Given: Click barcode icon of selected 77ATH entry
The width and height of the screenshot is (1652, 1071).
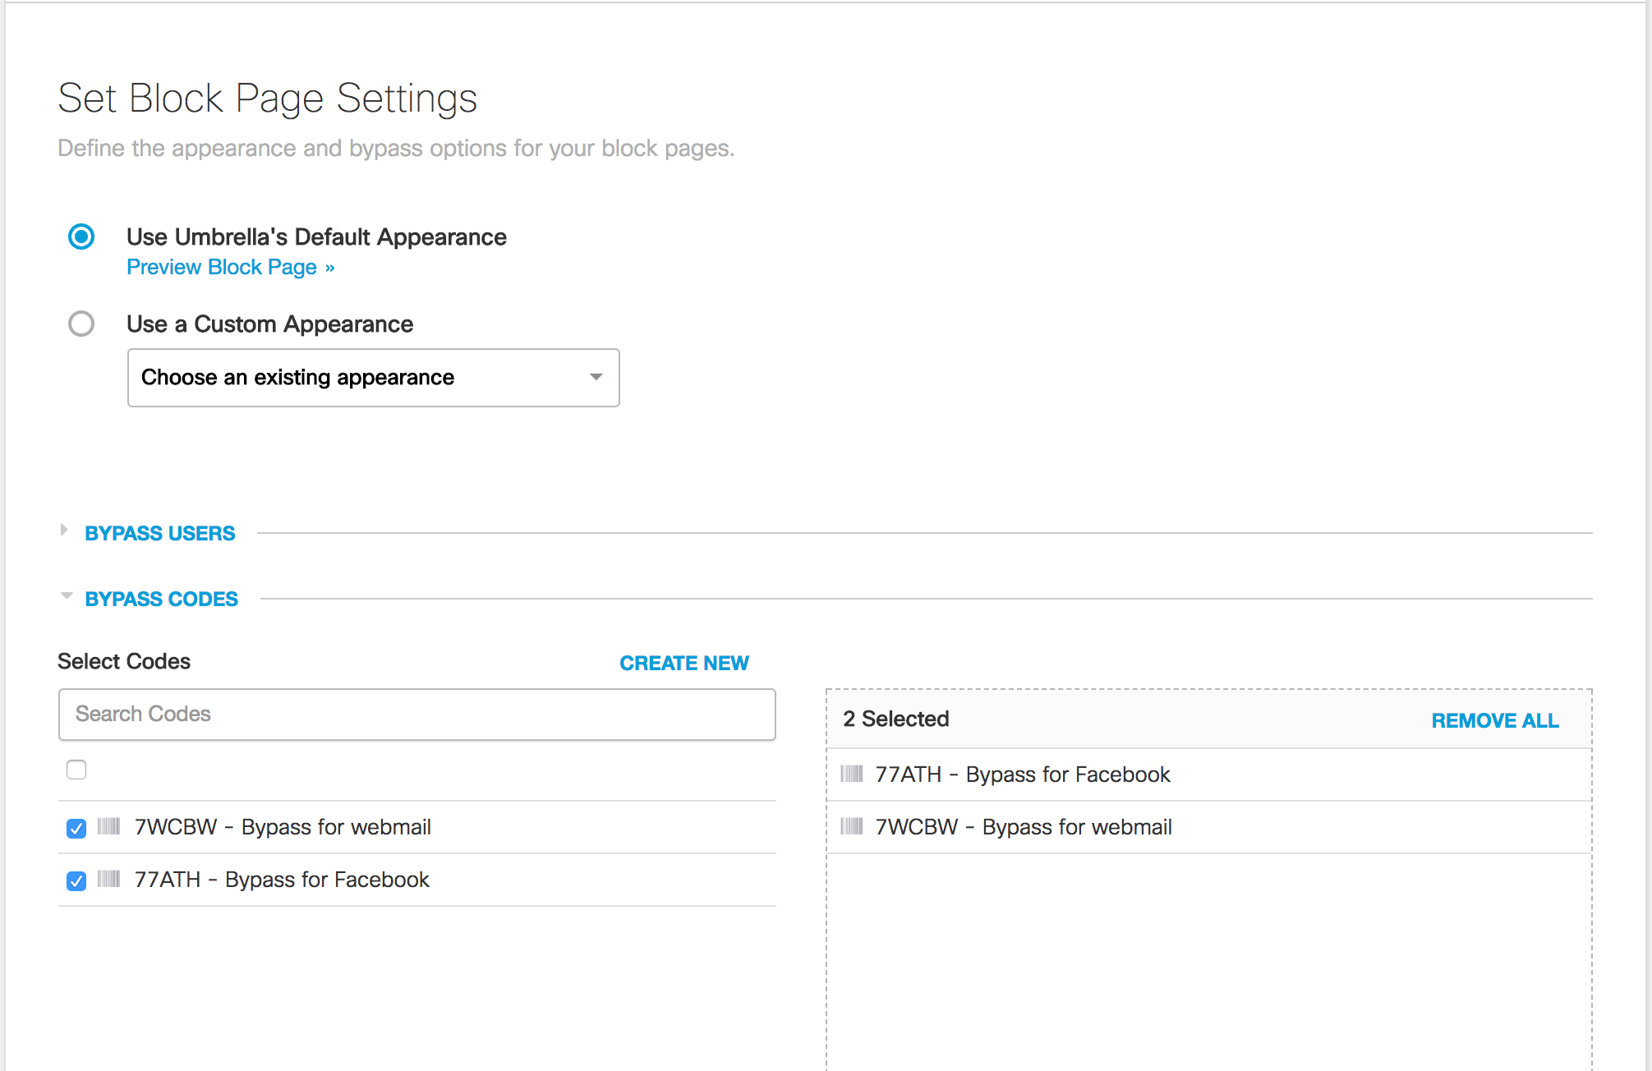Looking at the screenshot, I should click(x=852, y=774).
